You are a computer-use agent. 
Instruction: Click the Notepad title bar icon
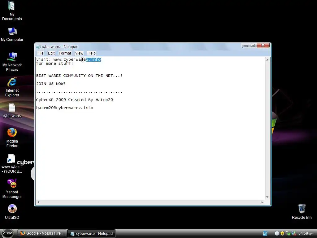(x=38, y=47)
